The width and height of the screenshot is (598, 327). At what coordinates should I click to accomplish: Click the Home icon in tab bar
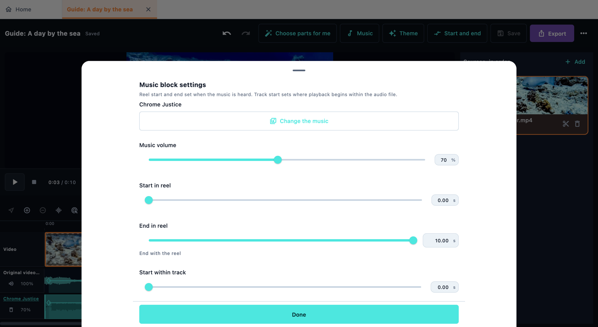(9, 9)
